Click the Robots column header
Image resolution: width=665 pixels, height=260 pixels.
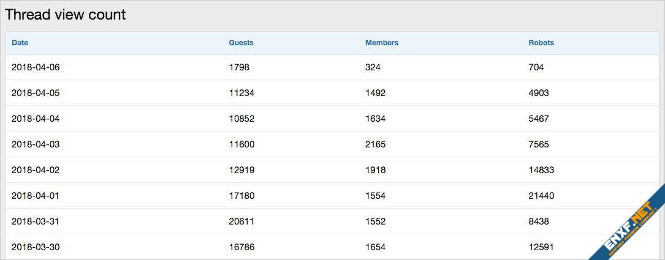click(541, 43)
